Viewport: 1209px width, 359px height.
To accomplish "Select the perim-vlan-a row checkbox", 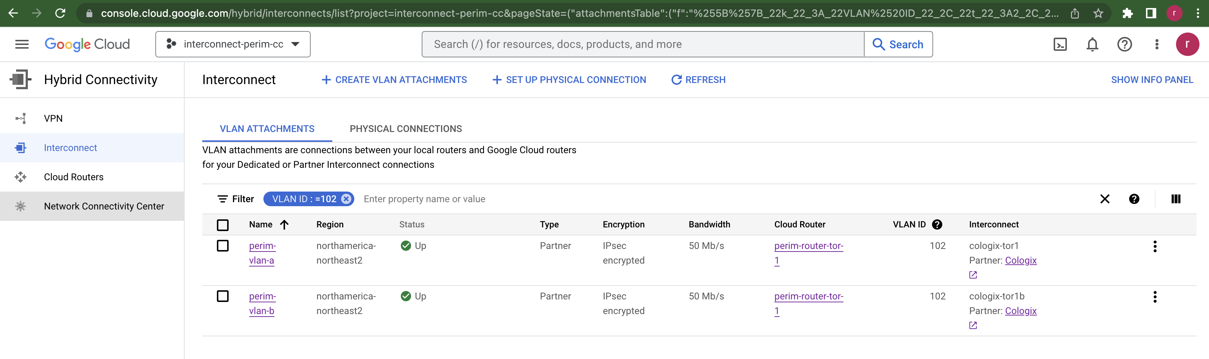I will [223, 245].
